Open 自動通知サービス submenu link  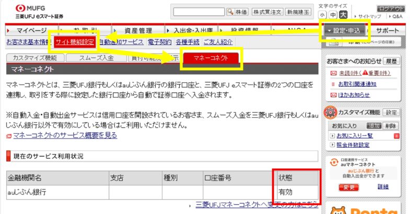121,42
